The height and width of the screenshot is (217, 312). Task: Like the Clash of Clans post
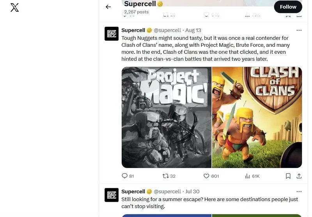click(x=211, y=176)
